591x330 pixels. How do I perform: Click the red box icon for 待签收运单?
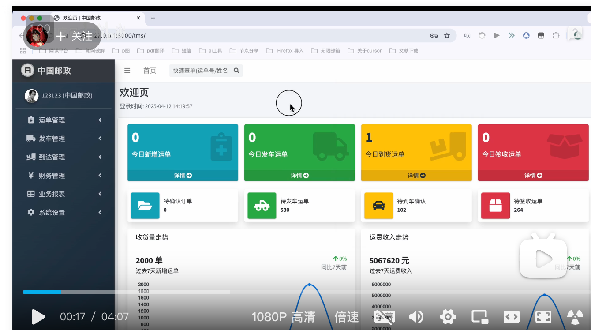click(x=496, y=206)
